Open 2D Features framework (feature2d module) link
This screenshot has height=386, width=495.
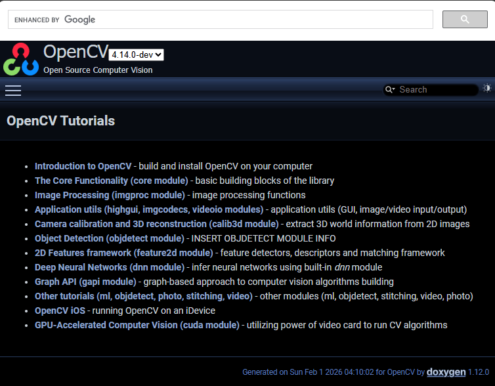(x=124, y=253)
